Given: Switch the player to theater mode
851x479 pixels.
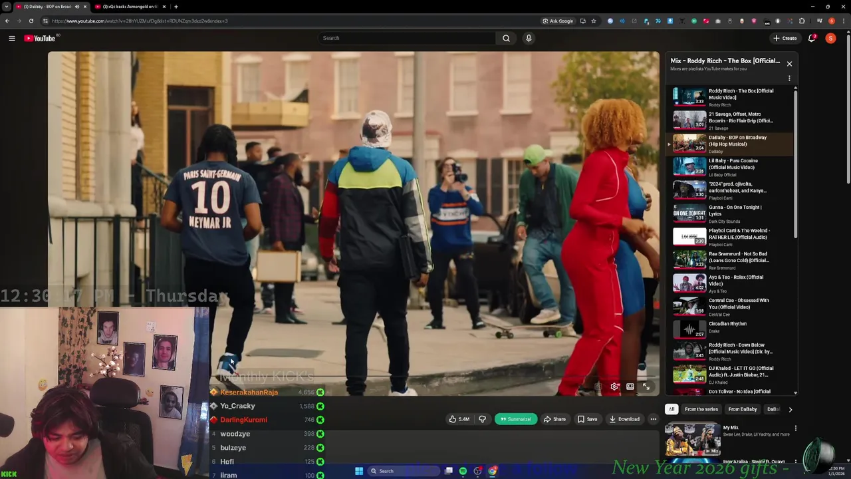Looking at the screenshot, I should pos(630,387).
